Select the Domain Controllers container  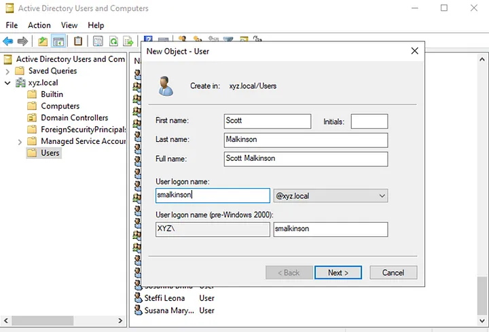coord(75,117)
